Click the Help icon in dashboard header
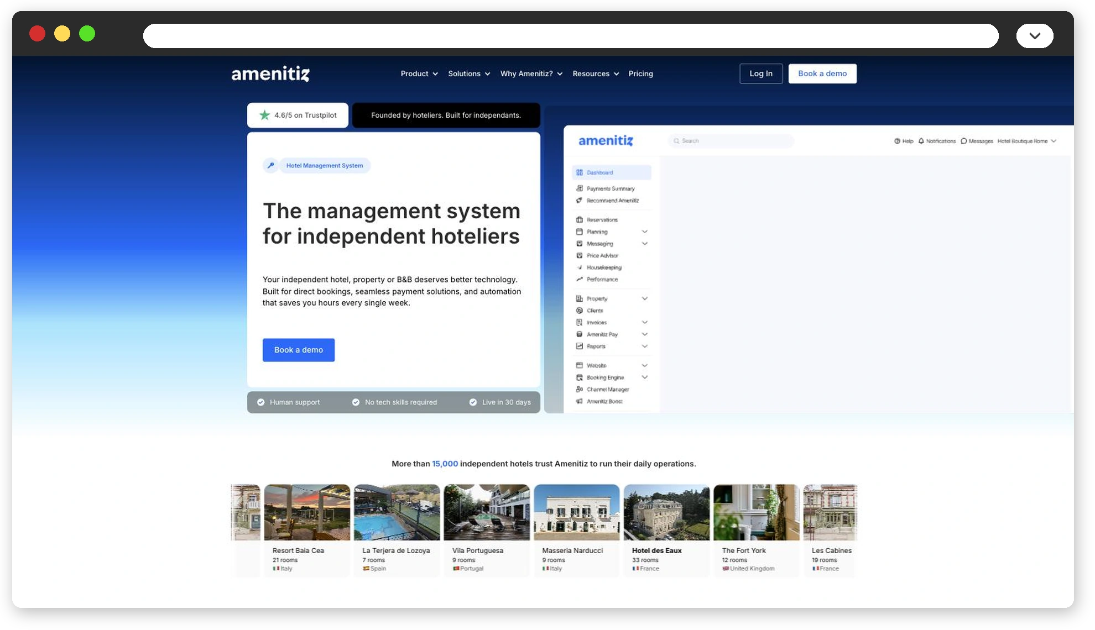 [x=897, y=141]
